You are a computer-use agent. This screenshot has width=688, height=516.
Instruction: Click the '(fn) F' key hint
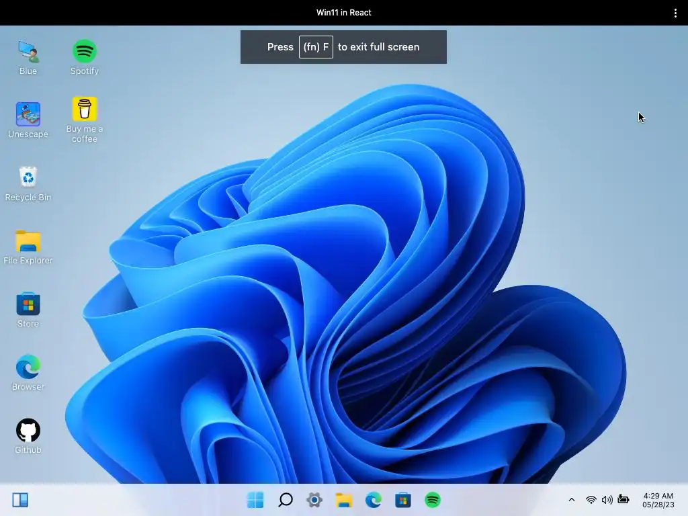pyautogui.click(x=316, y=47)
